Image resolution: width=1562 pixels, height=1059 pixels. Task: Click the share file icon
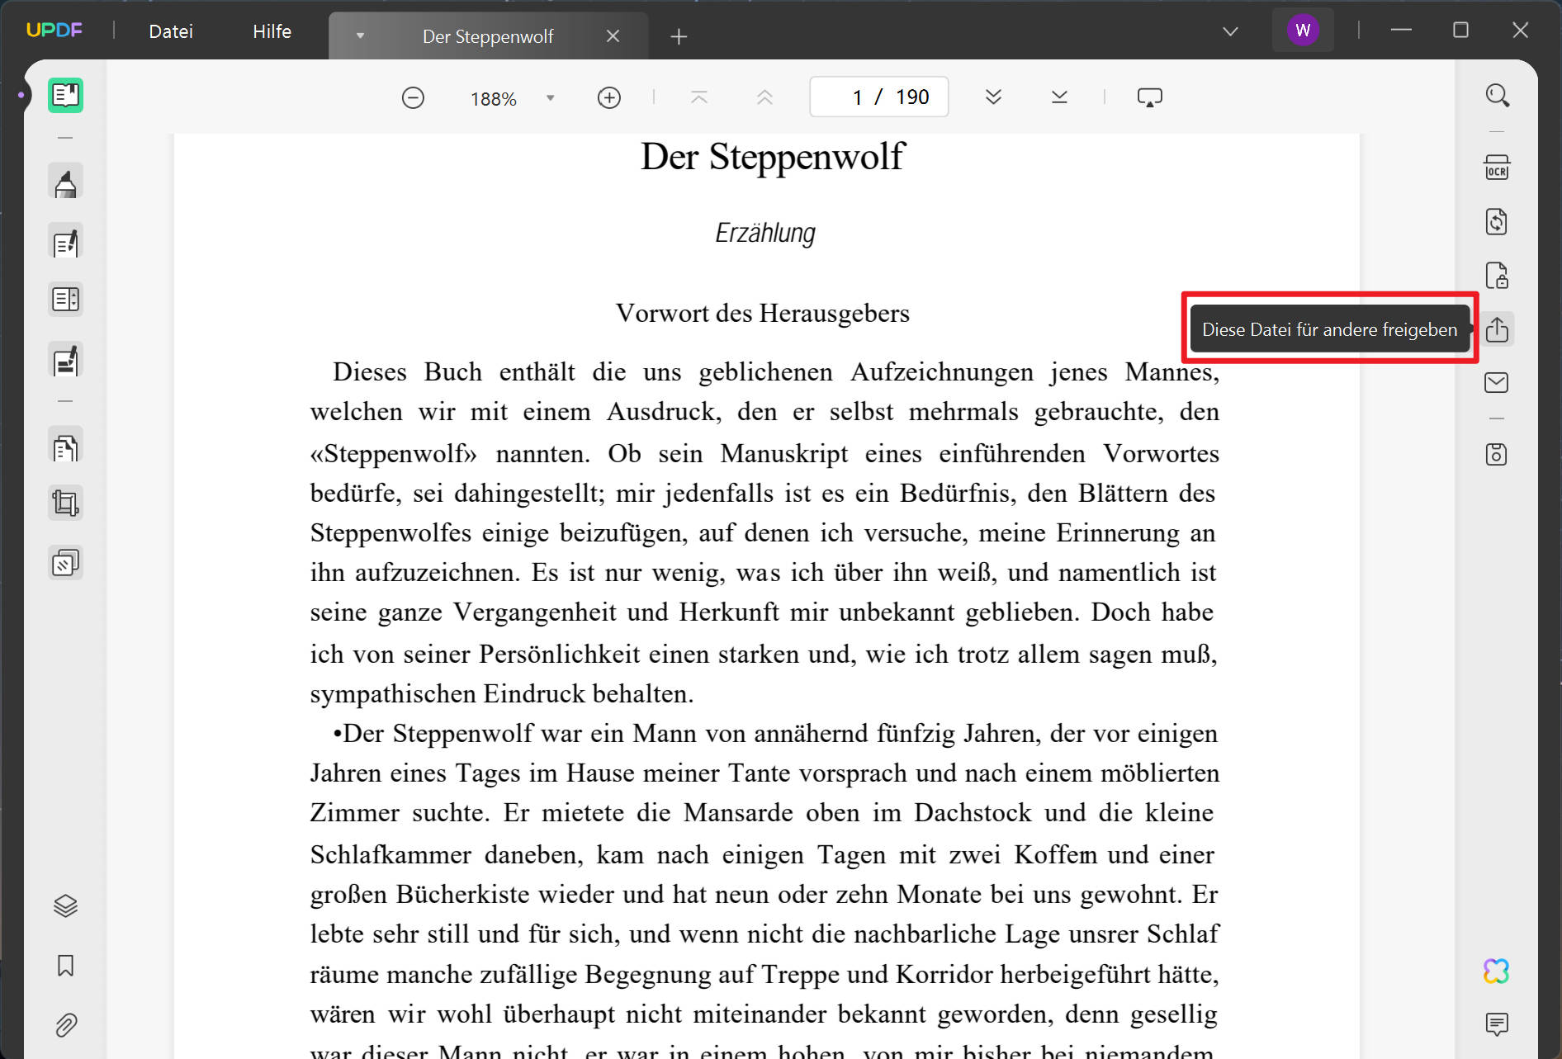(1496, 329)
